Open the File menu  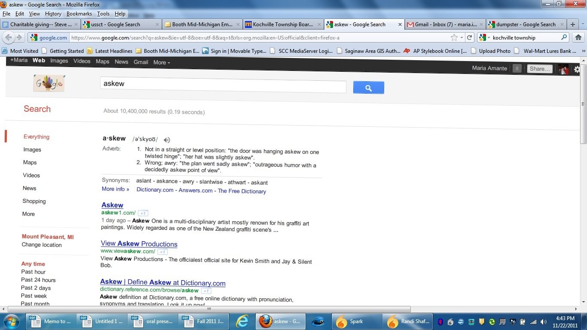[6, 14]
